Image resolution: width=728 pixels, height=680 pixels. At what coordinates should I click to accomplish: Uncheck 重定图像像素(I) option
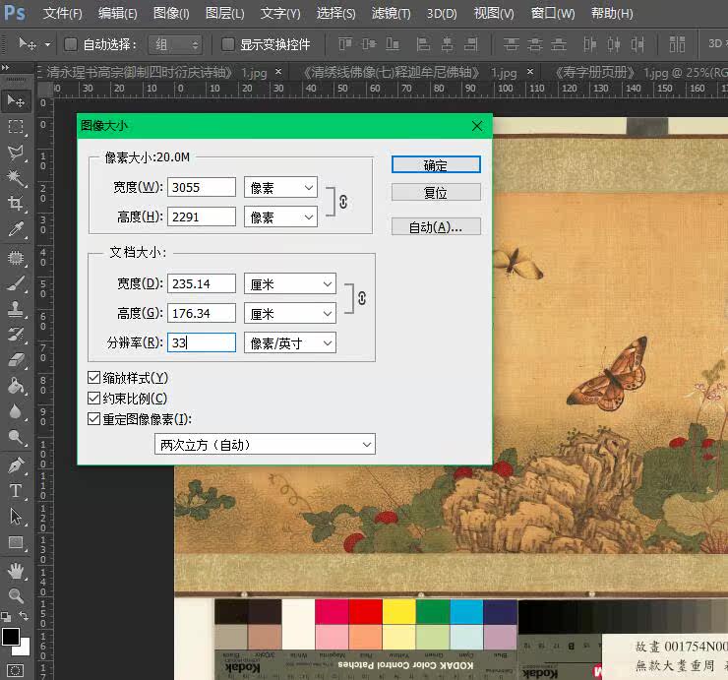[94, 418]
